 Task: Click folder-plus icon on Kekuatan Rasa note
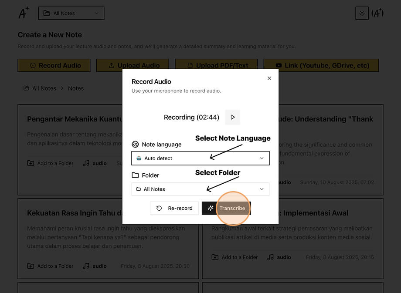tap(31, 266)
